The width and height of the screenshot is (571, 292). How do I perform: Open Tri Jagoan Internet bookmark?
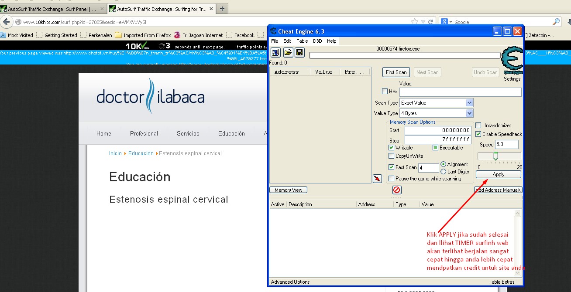click(x=199, y=35)
